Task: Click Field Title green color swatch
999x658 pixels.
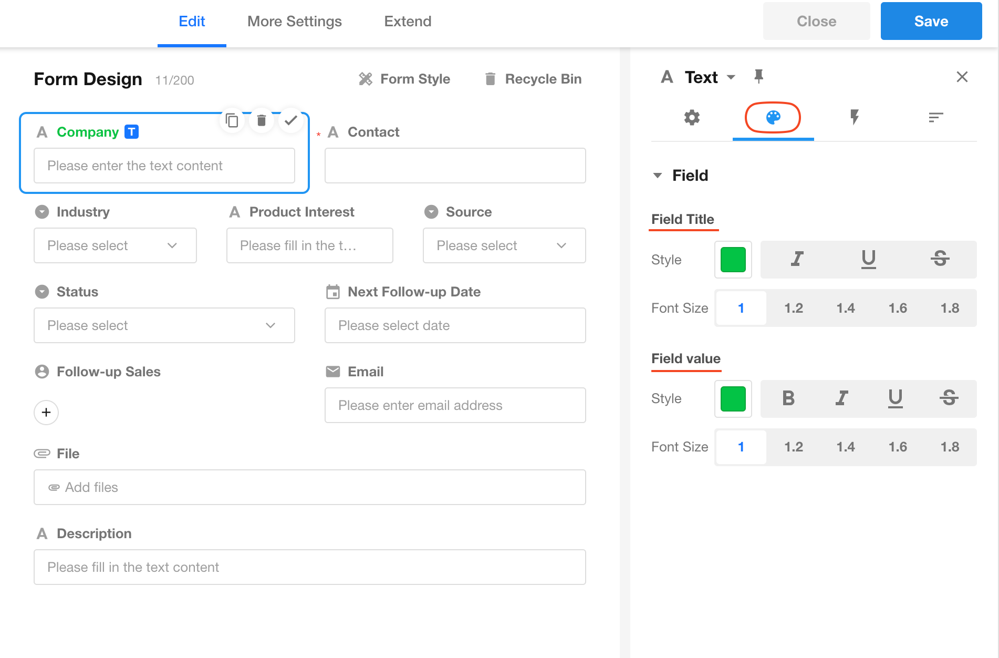Action: click(x=733, y=260)
